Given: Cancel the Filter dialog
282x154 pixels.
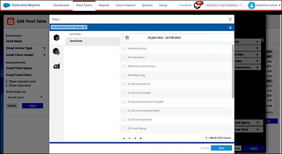Looking at the screenshot, I should pos(205,148).
